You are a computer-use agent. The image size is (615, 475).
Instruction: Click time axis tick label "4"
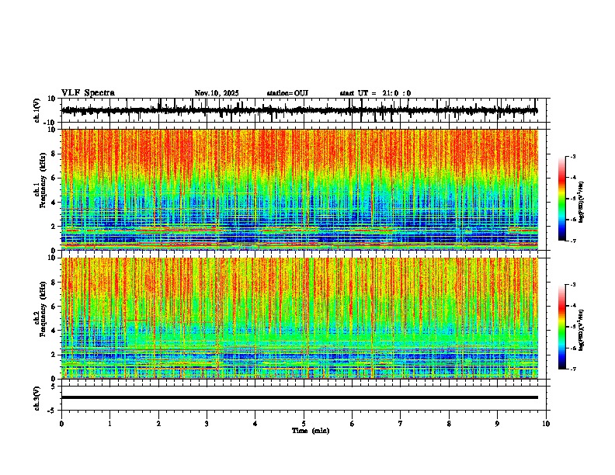[x=255, y=424]
